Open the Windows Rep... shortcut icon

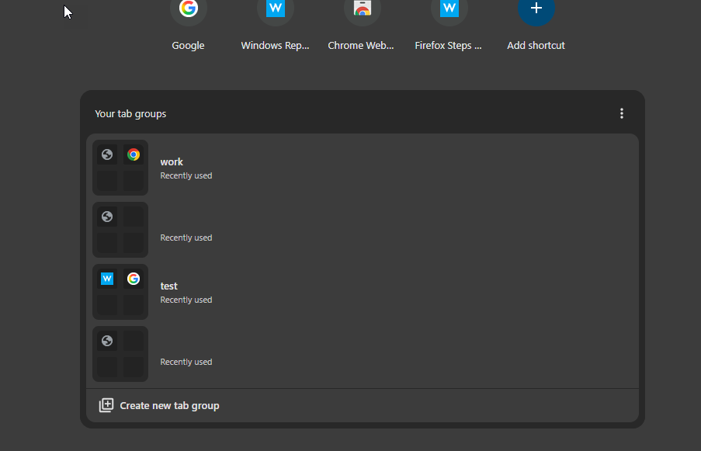click(x=276, y=9)
